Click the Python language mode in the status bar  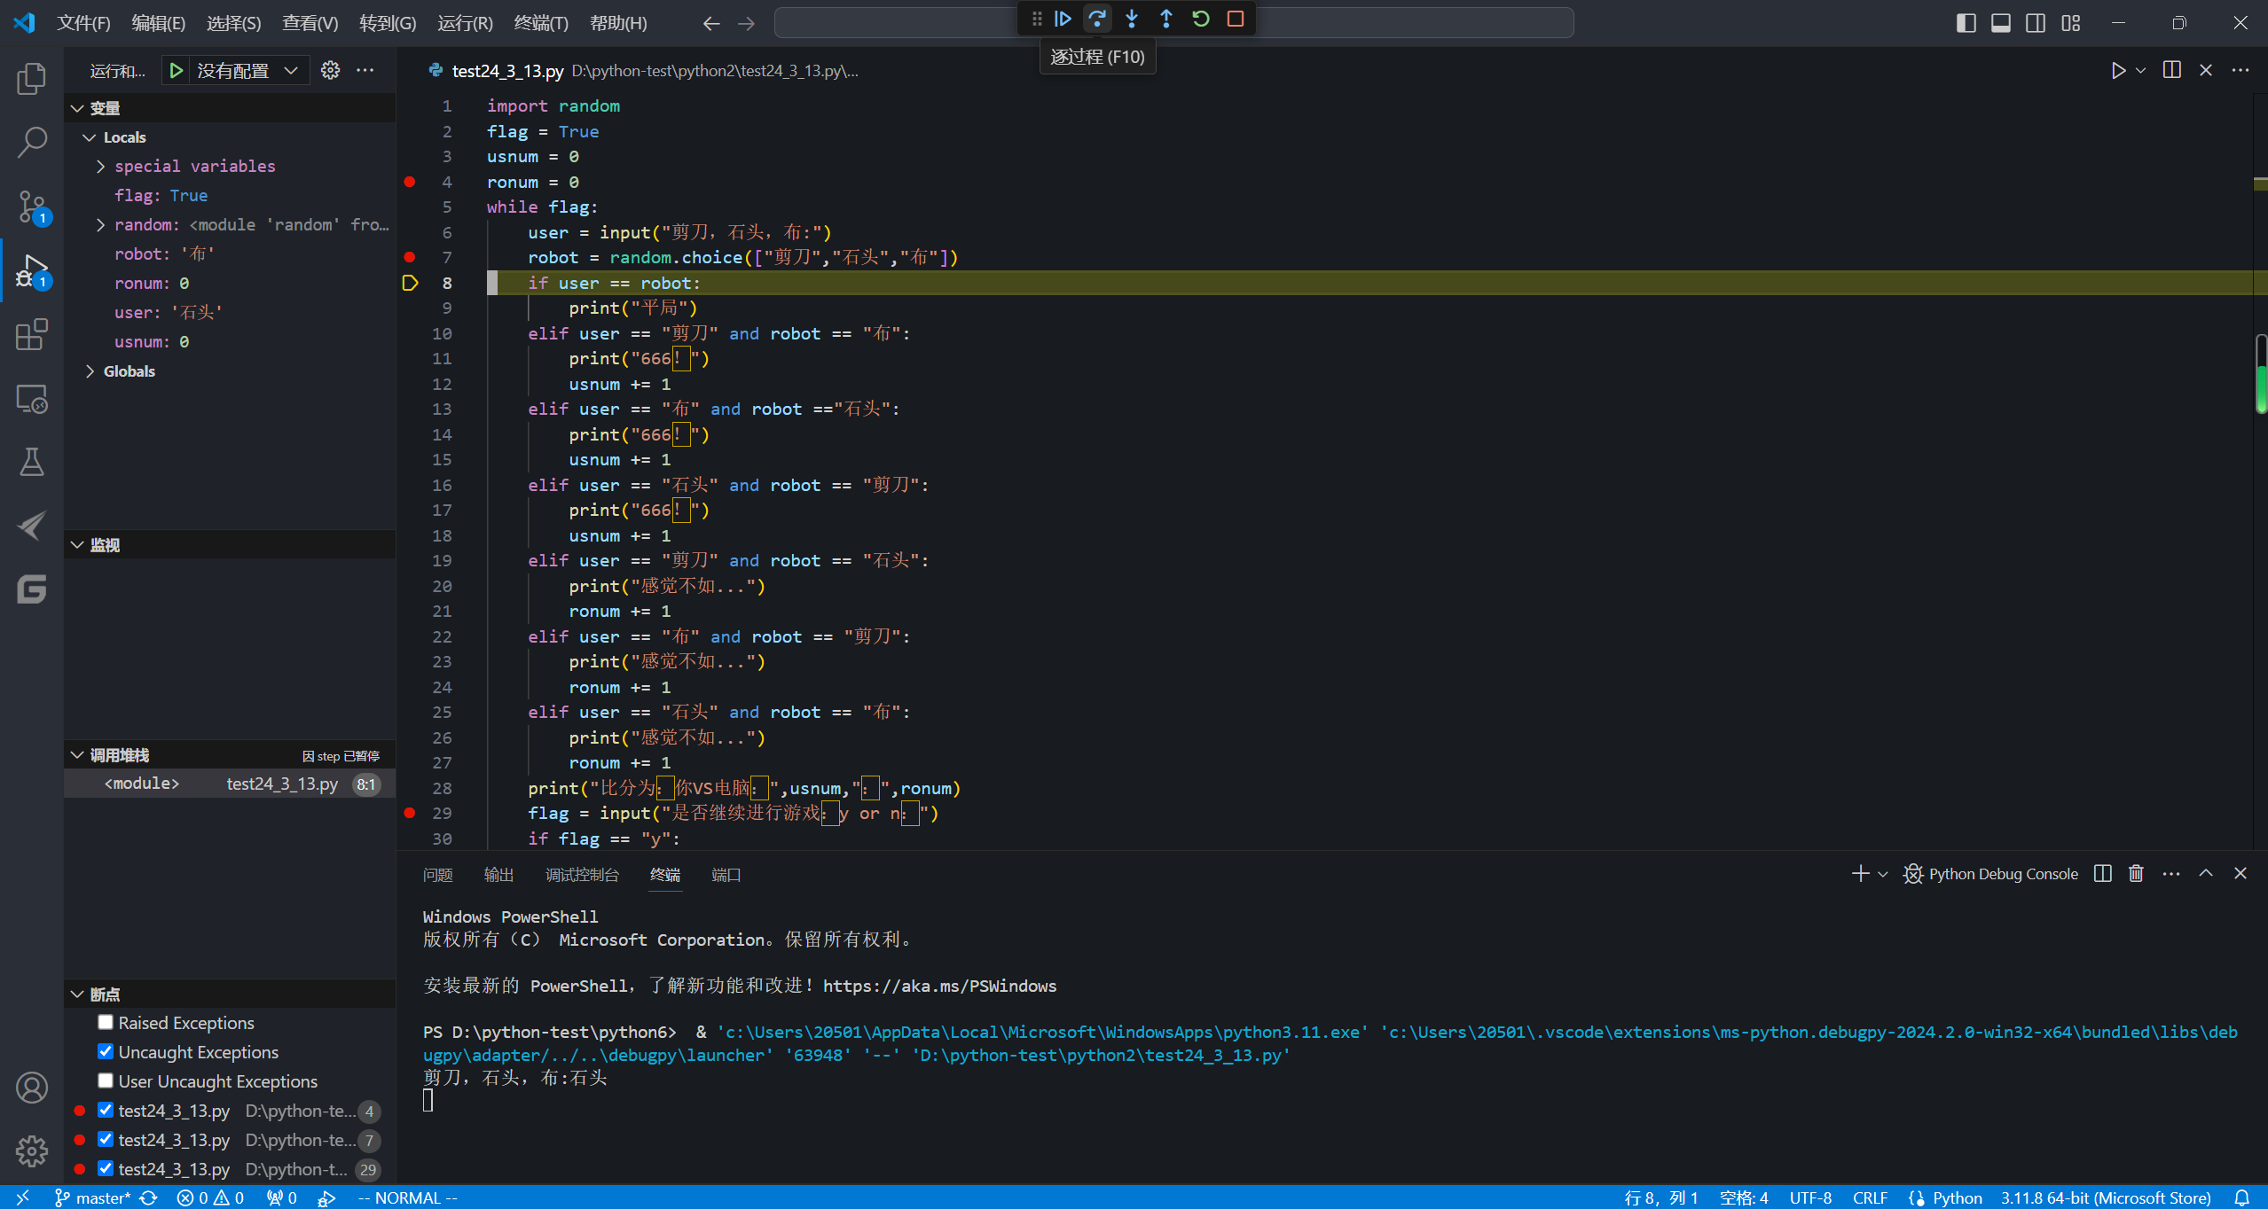click(x=1957, y=1197)
